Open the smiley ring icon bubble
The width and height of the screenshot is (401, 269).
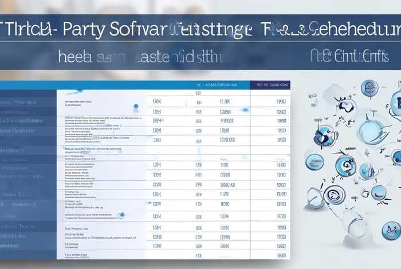pos(333,195)
